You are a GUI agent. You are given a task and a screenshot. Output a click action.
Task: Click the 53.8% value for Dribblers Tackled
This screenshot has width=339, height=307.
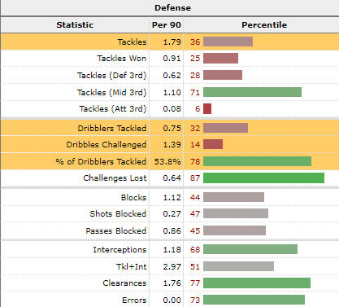click(167, 161)
